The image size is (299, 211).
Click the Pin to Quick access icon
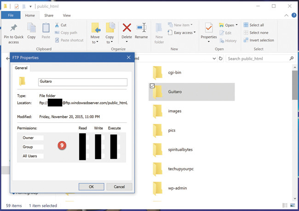13,29
